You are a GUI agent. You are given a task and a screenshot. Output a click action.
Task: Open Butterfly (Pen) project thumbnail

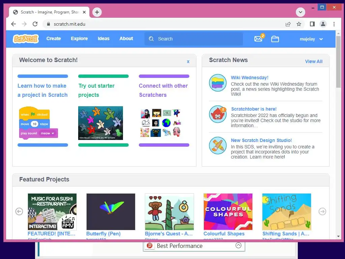click(111, 212)
